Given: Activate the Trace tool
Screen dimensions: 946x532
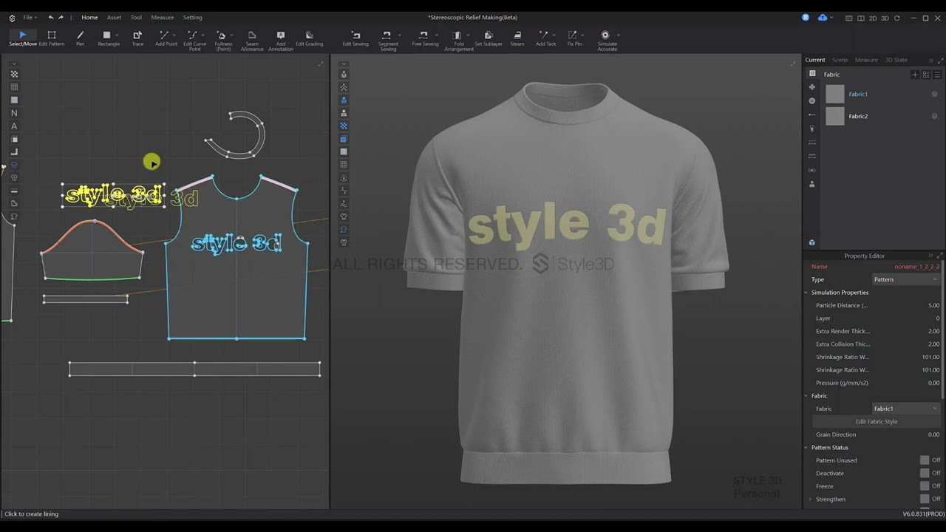Looking at the screenshot, I should [137, 38].
